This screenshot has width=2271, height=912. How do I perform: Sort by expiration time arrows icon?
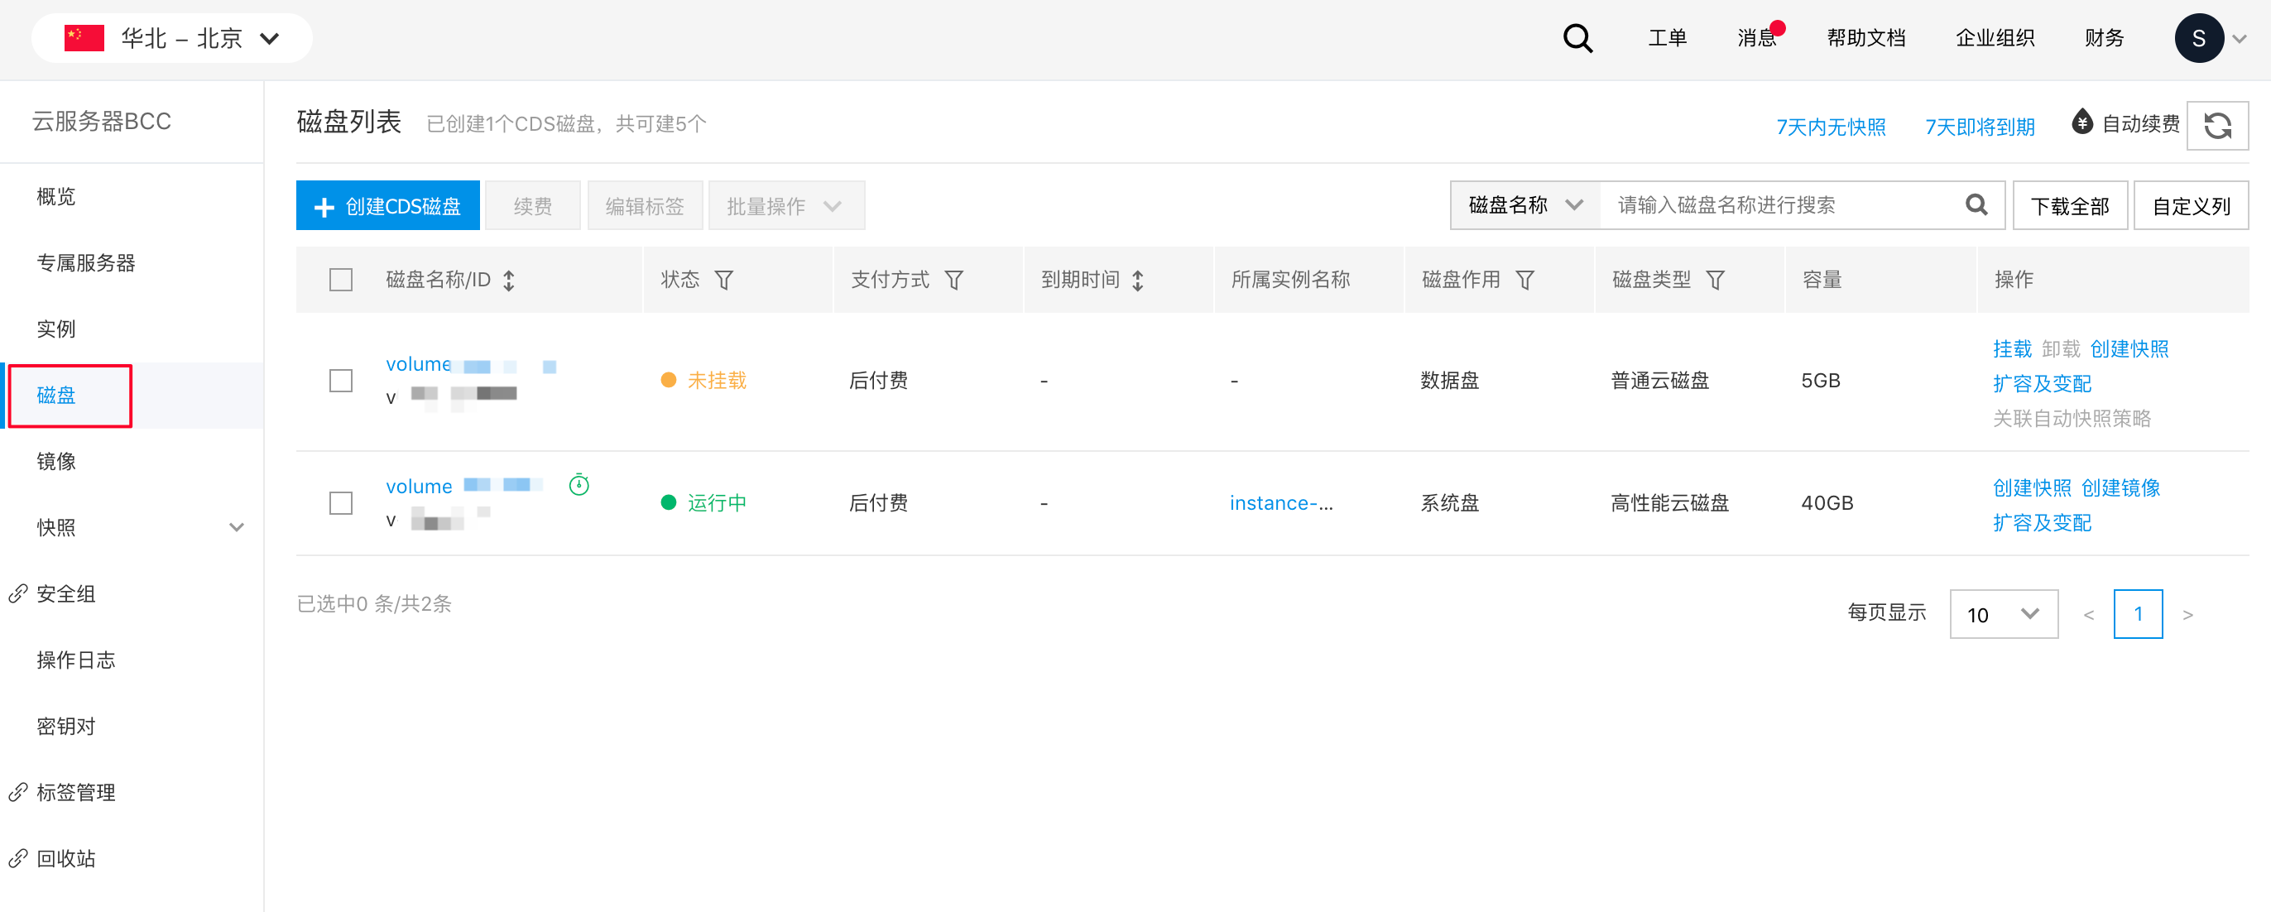tap(1137, 281)
